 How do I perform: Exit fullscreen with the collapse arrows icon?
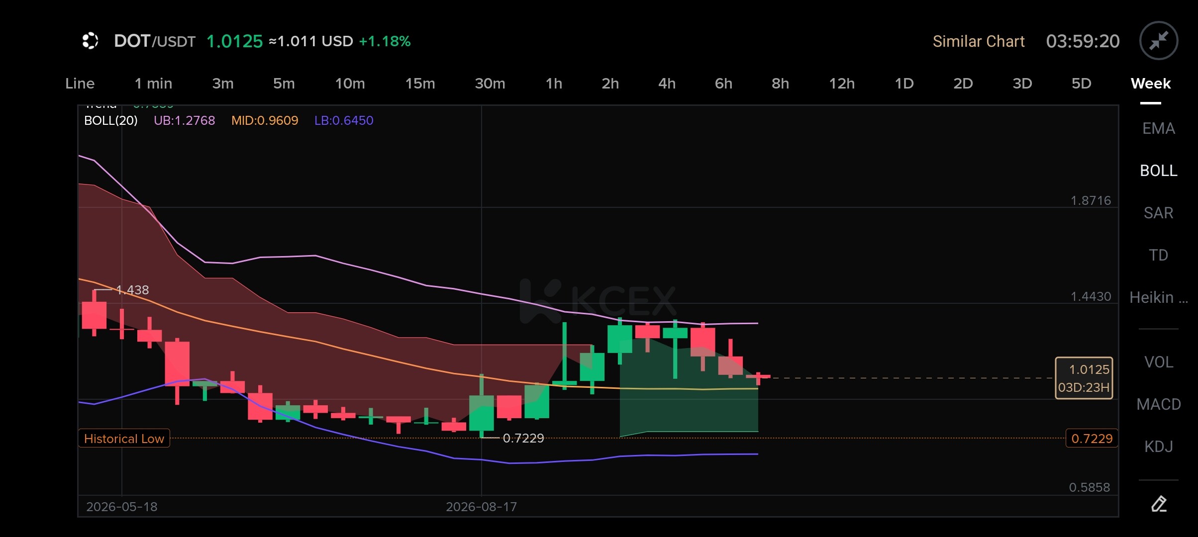coord(1159,41)
